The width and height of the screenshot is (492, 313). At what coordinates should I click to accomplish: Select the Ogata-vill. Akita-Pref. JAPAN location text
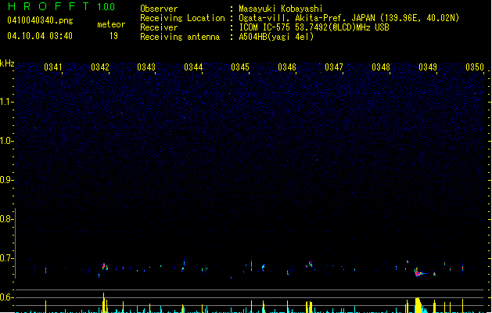tap(349, 18)
